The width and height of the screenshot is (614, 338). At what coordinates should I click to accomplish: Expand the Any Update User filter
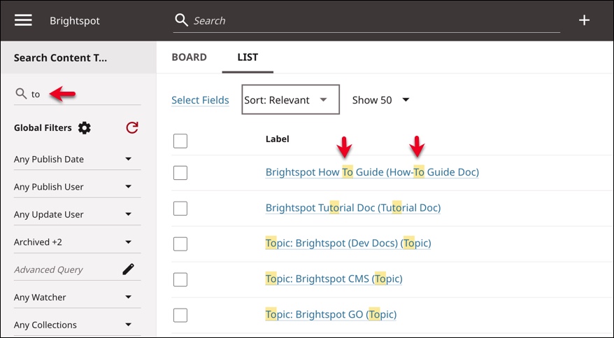(77, 215)
